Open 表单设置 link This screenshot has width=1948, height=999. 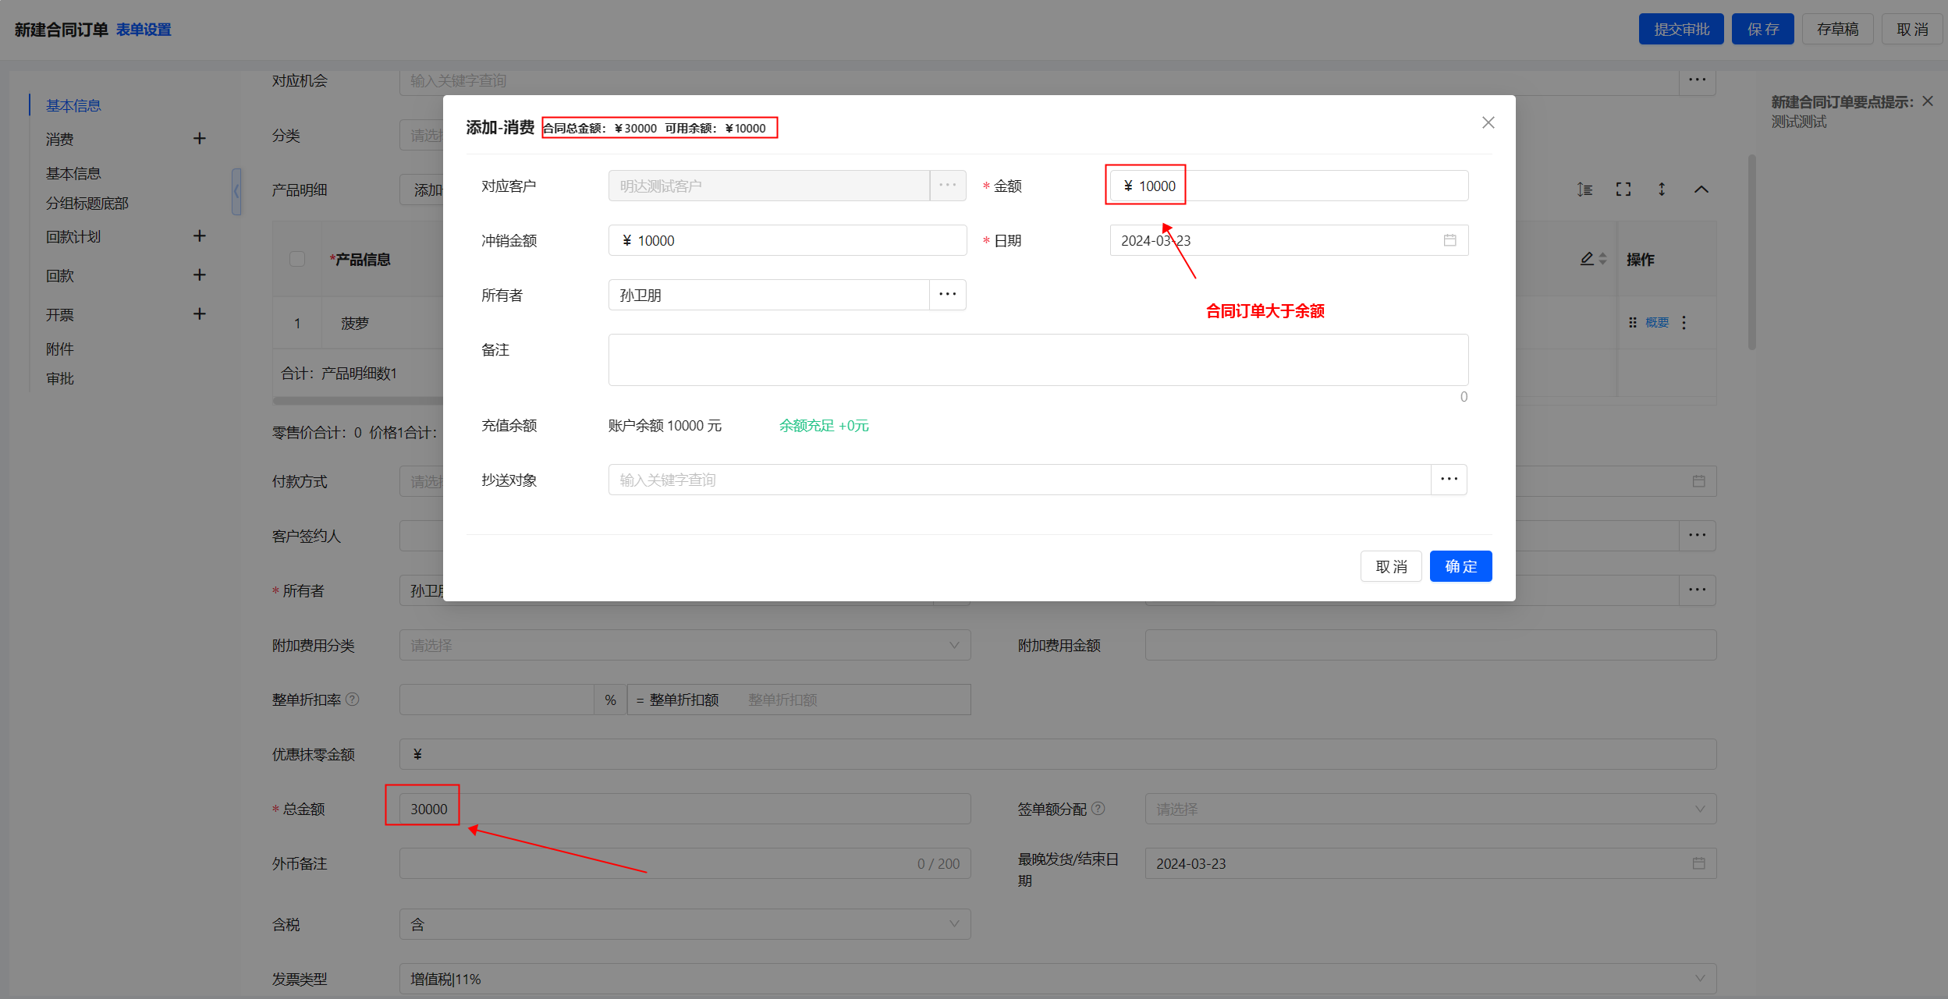(144, 30)
